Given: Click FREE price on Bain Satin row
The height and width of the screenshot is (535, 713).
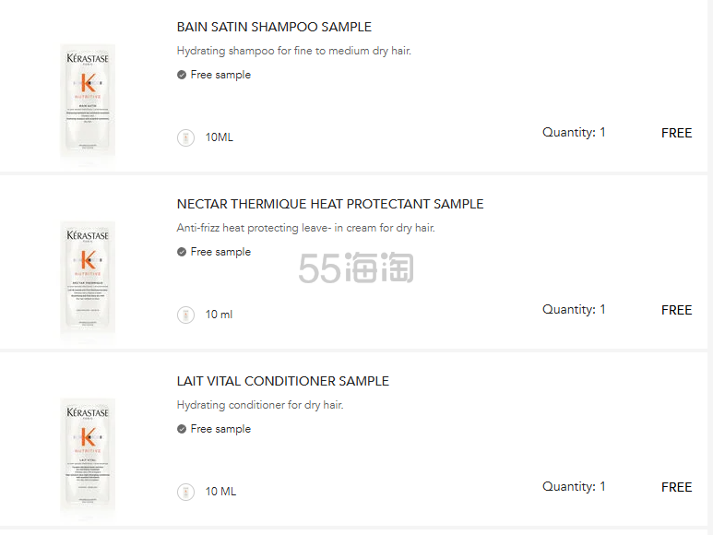Looking at the screenshot, I should click(676, 133).
